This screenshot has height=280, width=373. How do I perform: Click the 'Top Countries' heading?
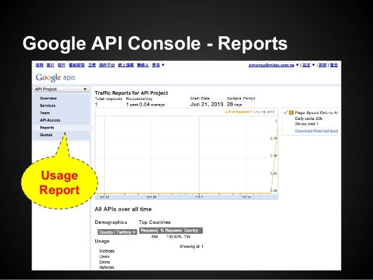coord(154,222)
